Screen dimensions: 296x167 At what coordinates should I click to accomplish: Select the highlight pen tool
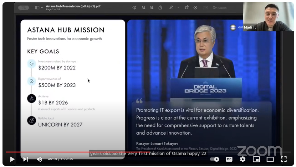pos(171,7)
